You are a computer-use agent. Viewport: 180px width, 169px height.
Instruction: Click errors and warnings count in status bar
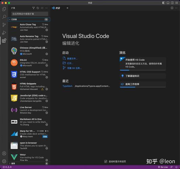[x=7, y=167]
